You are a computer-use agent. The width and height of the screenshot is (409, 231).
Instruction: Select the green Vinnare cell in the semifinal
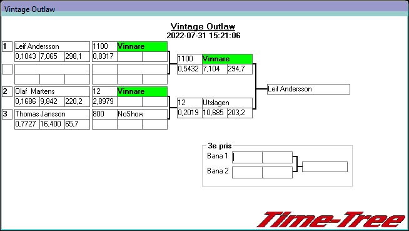tap(227, 59)
